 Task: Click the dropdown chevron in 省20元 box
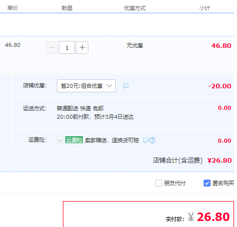pyautogui.click(x=109, y=86)
